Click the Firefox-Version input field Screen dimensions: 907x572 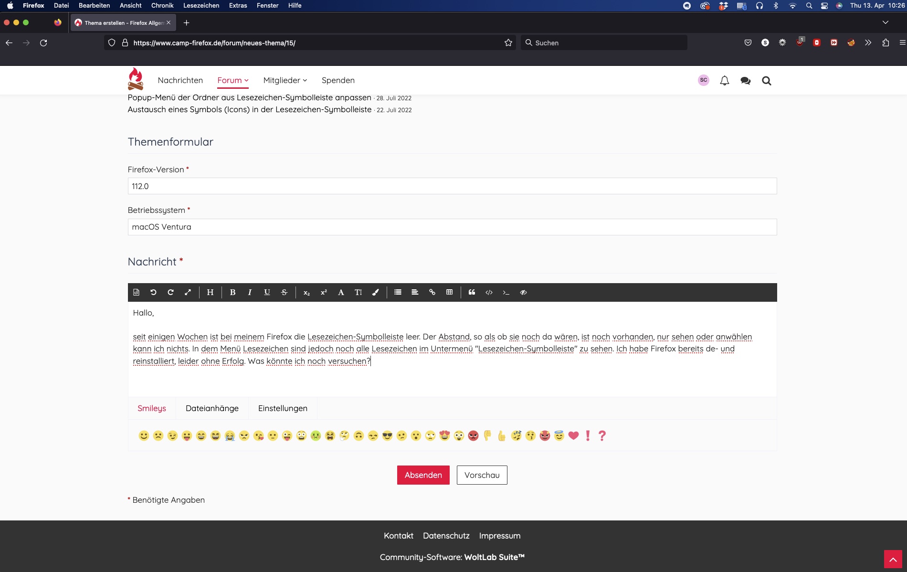(452, 186)
